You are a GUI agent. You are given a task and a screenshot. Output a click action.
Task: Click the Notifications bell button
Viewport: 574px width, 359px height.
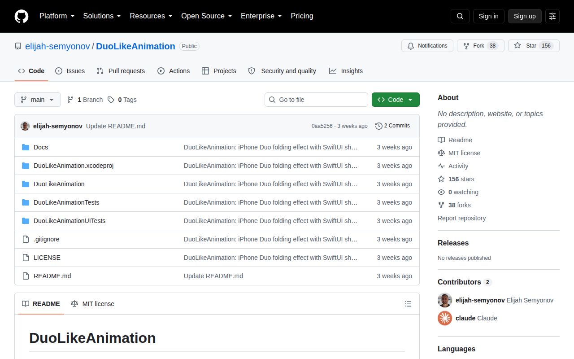coord(427,46)
